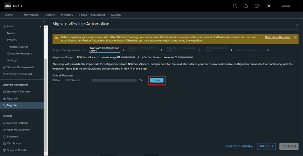Open Backup & Restore in sidebar

point(18,91)
